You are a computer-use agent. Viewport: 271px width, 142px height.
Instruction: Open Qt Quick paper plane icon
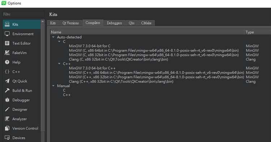(7, 81)
